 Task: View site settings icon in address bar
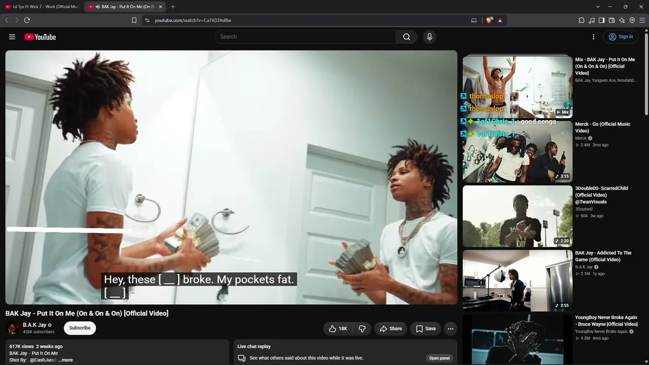pyautogui.click(x=147, y=20)
